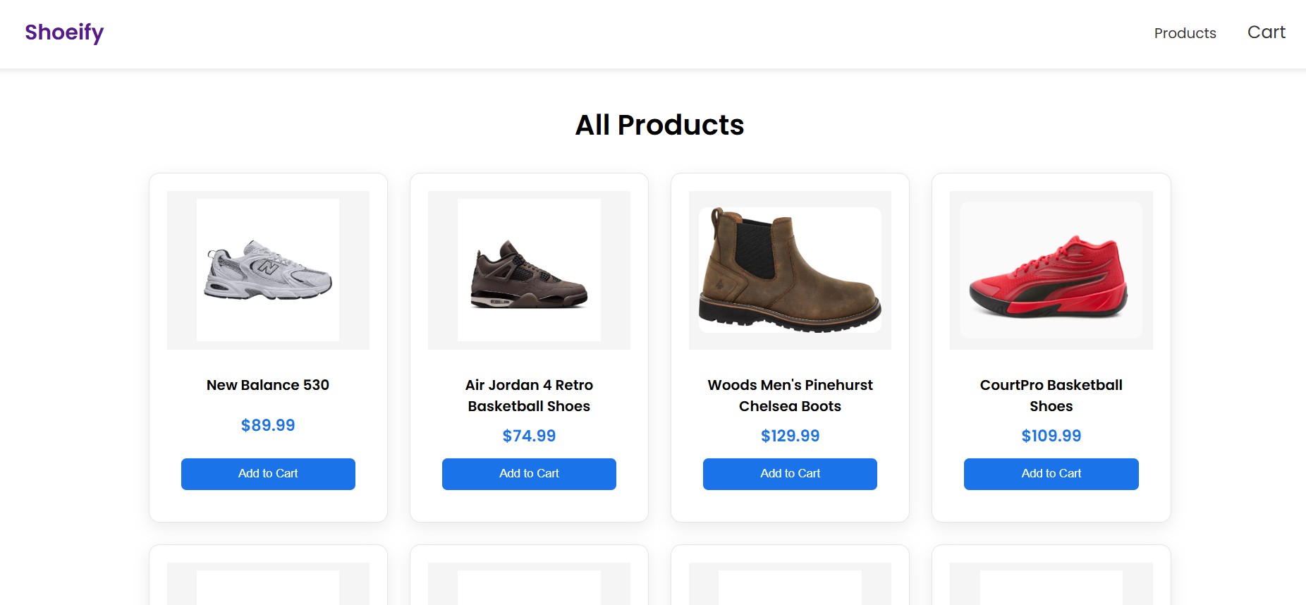This screenshot has height=605, width=1306.
Task: Open the New Balance 530 product title
Action: click(267, 385)
